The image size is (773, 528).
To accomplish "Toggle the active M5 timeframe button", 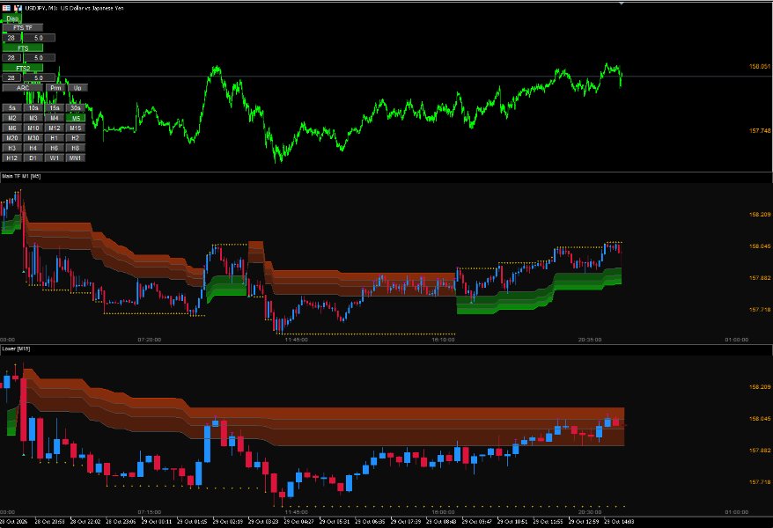I will 76,118.
